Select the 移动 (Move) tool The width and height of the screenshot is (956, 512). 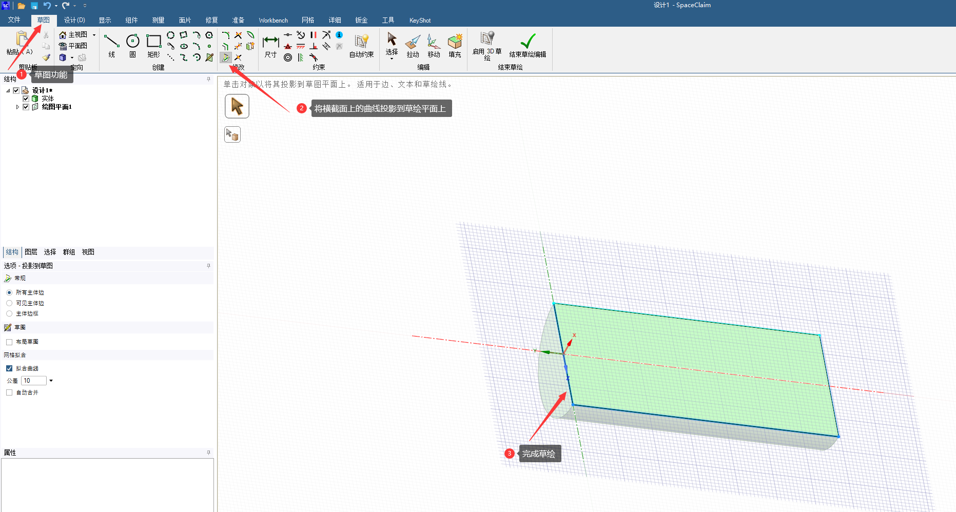pos(434,45)
